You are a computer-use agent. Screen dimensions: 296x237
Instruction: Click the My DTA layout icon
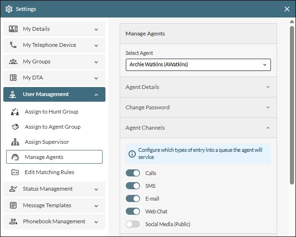pyautogui.click(x=13, y=78)
